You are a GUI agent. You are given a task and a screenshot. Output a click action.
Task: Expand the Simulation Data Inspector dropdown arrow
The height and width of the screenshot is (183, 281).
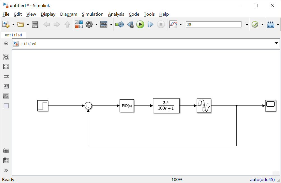181,25
